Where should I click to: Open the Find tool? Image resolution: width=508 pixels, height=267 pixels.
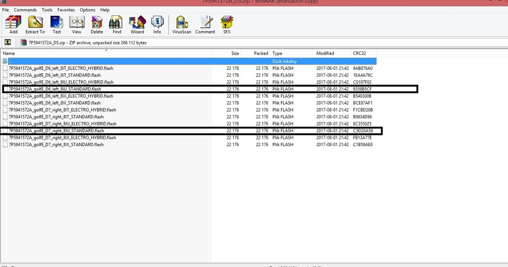(117, 25)
